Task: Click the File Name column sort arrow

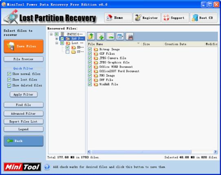Action: coord(138,43)
